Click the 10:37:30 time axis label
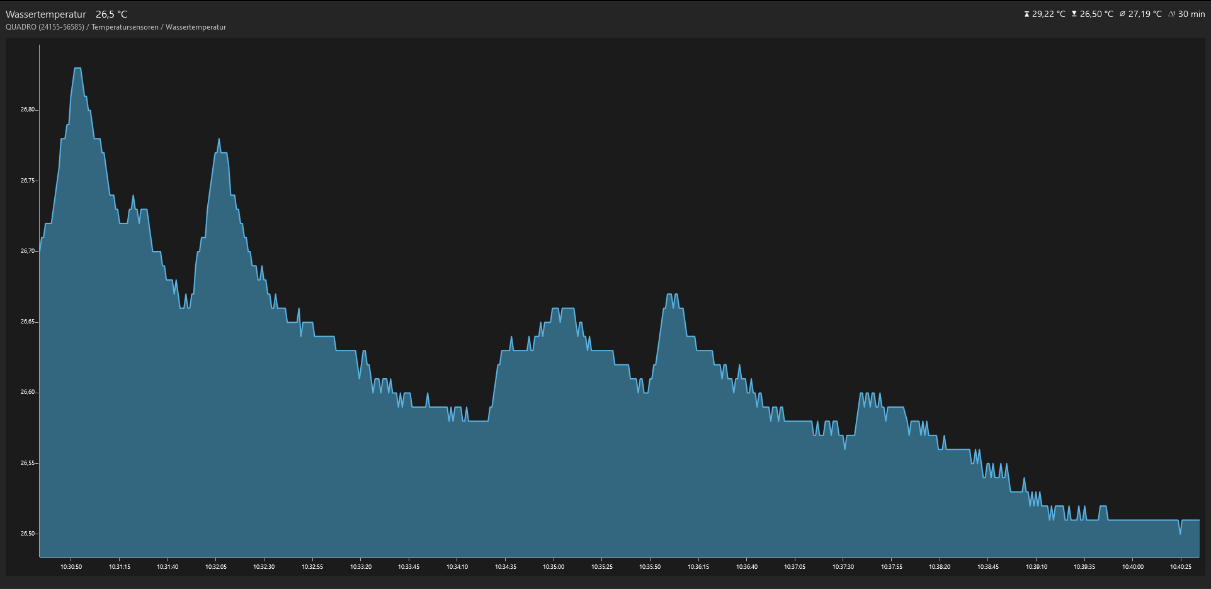Image resolution: width=1211 pixels, height=589 pixels. 843,567
